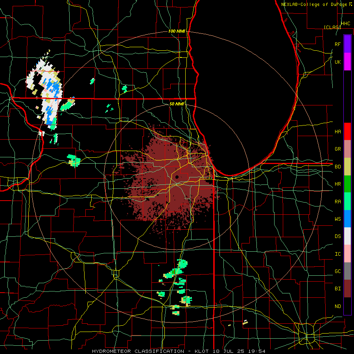Click the Hydrometeor Classification KLOT title caption
This screenshot has height=354, width=354.
tap(179, 351)
